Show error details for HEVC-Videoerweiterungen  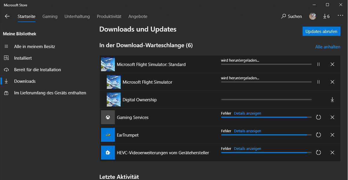(248, 149)
